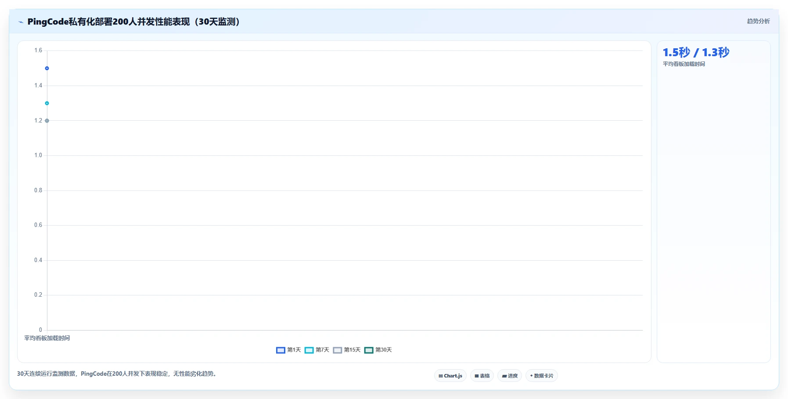Click the 趋势分析 label in header

[759, 21]
